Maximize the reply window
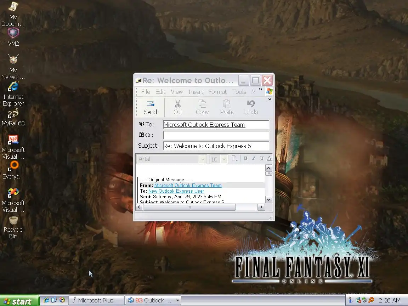This screenshot has width=408, height=306. [255, 80]
